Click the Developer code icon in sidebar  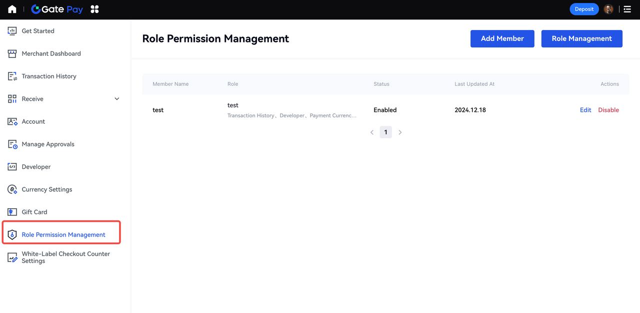click(12, 167)
